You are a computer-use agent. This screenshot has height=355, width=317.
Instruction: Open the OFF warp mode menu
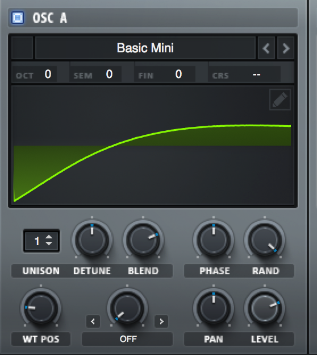[127, 339]
